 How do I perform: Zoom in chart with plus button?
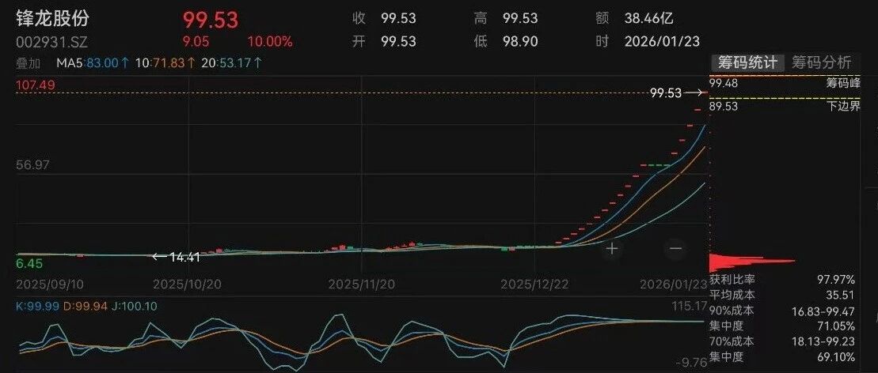click(x=612, y=248)
